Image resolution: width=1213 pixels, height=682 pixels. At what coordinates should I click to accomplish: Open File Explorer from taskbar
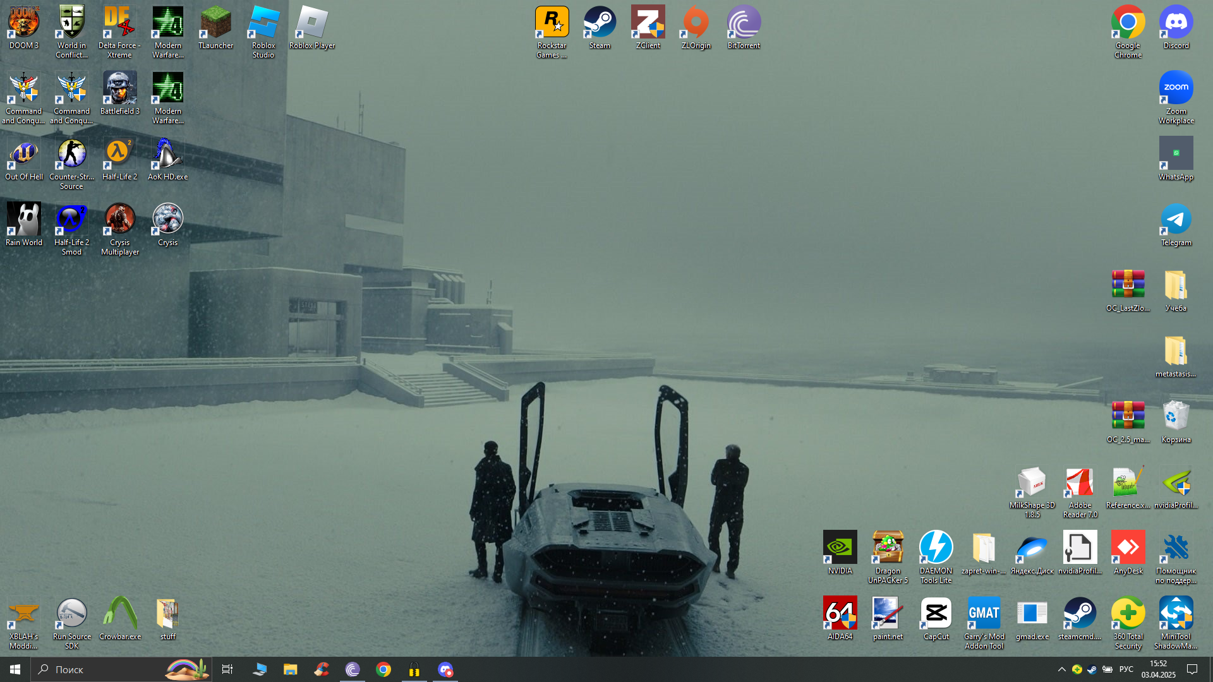(x=290, y=669)
